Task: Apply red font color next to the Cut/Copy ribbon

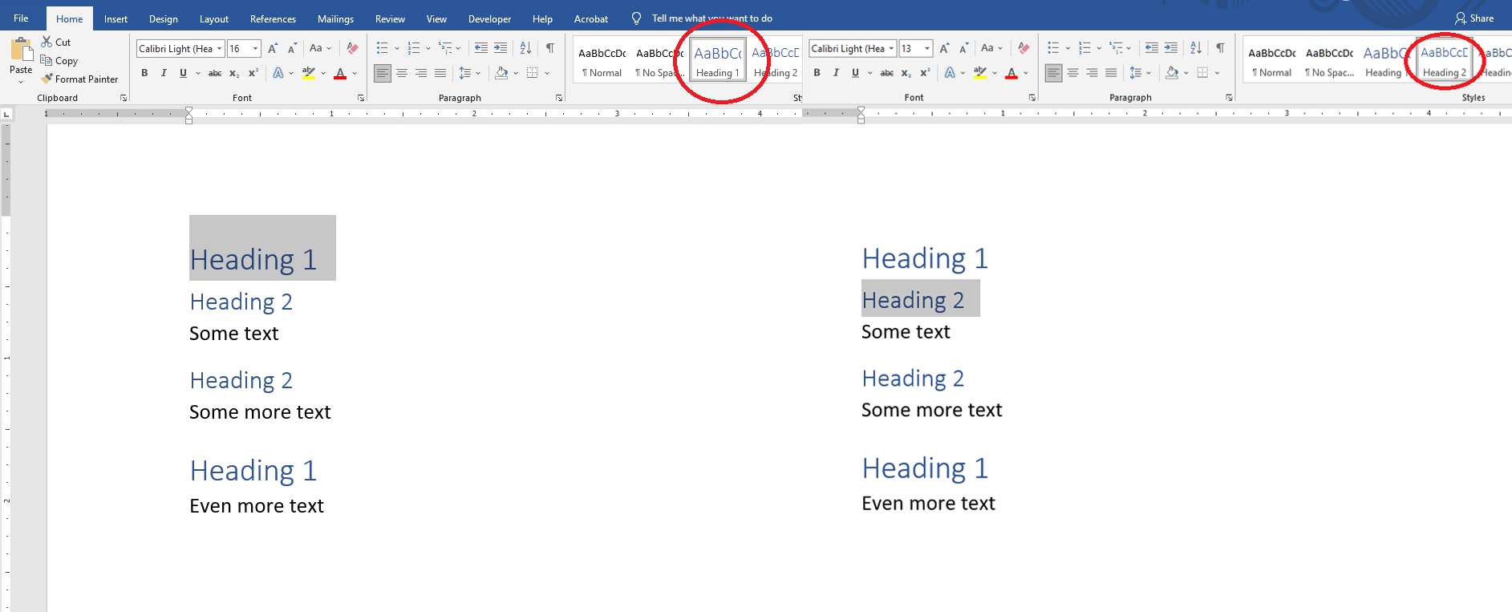Action: tap(340, 73)
